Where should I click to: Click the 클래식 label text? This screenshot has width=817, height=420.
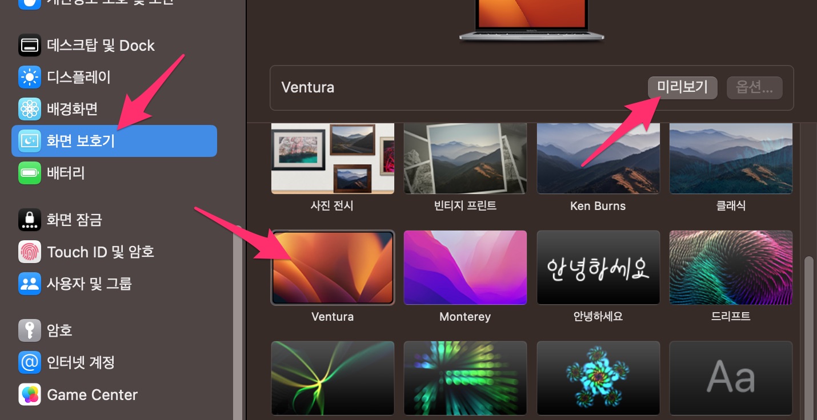click(x=731, y=206)
